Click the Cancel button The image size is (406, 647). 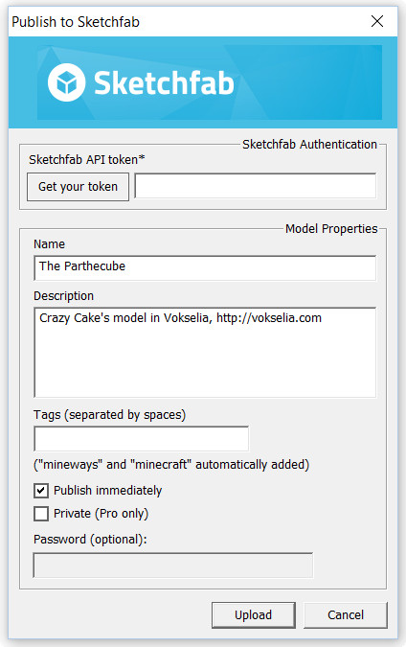point(346,615)
